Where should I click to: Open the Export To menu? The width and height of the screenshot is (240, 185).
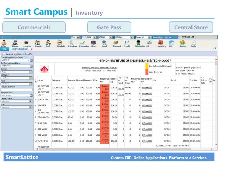pyautogui.click(x=29, y=54)
